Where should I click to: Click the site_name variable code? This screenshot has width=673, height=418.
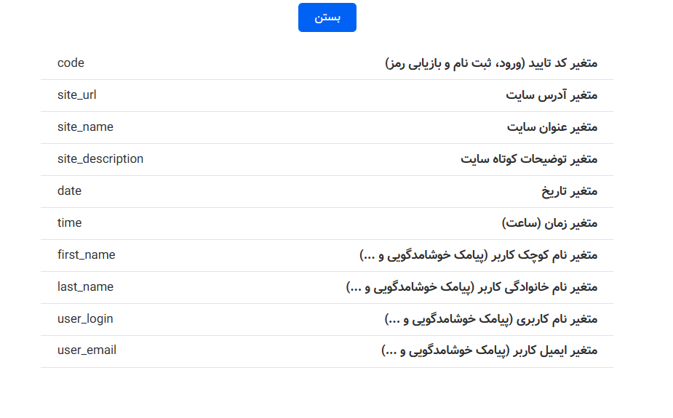tap(85, 127)
